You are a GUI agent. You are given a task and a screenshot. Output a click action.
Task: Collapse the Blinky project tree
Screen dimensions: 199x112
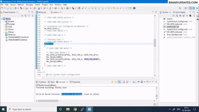2,19
